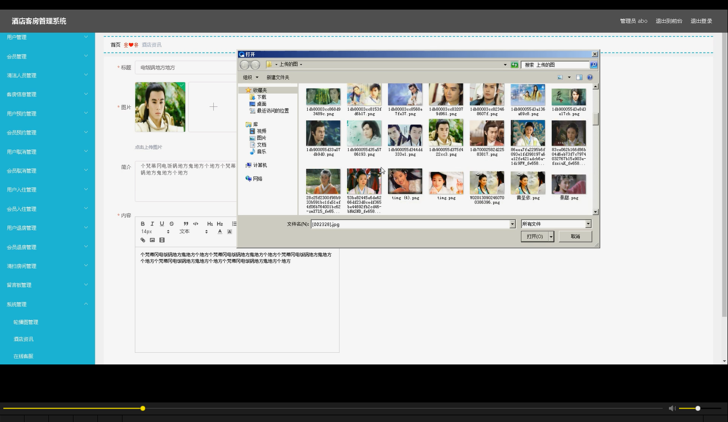Open the Help icon in the file dialog
The width and height of the screenshot is (728, 422).
(590, 77)
